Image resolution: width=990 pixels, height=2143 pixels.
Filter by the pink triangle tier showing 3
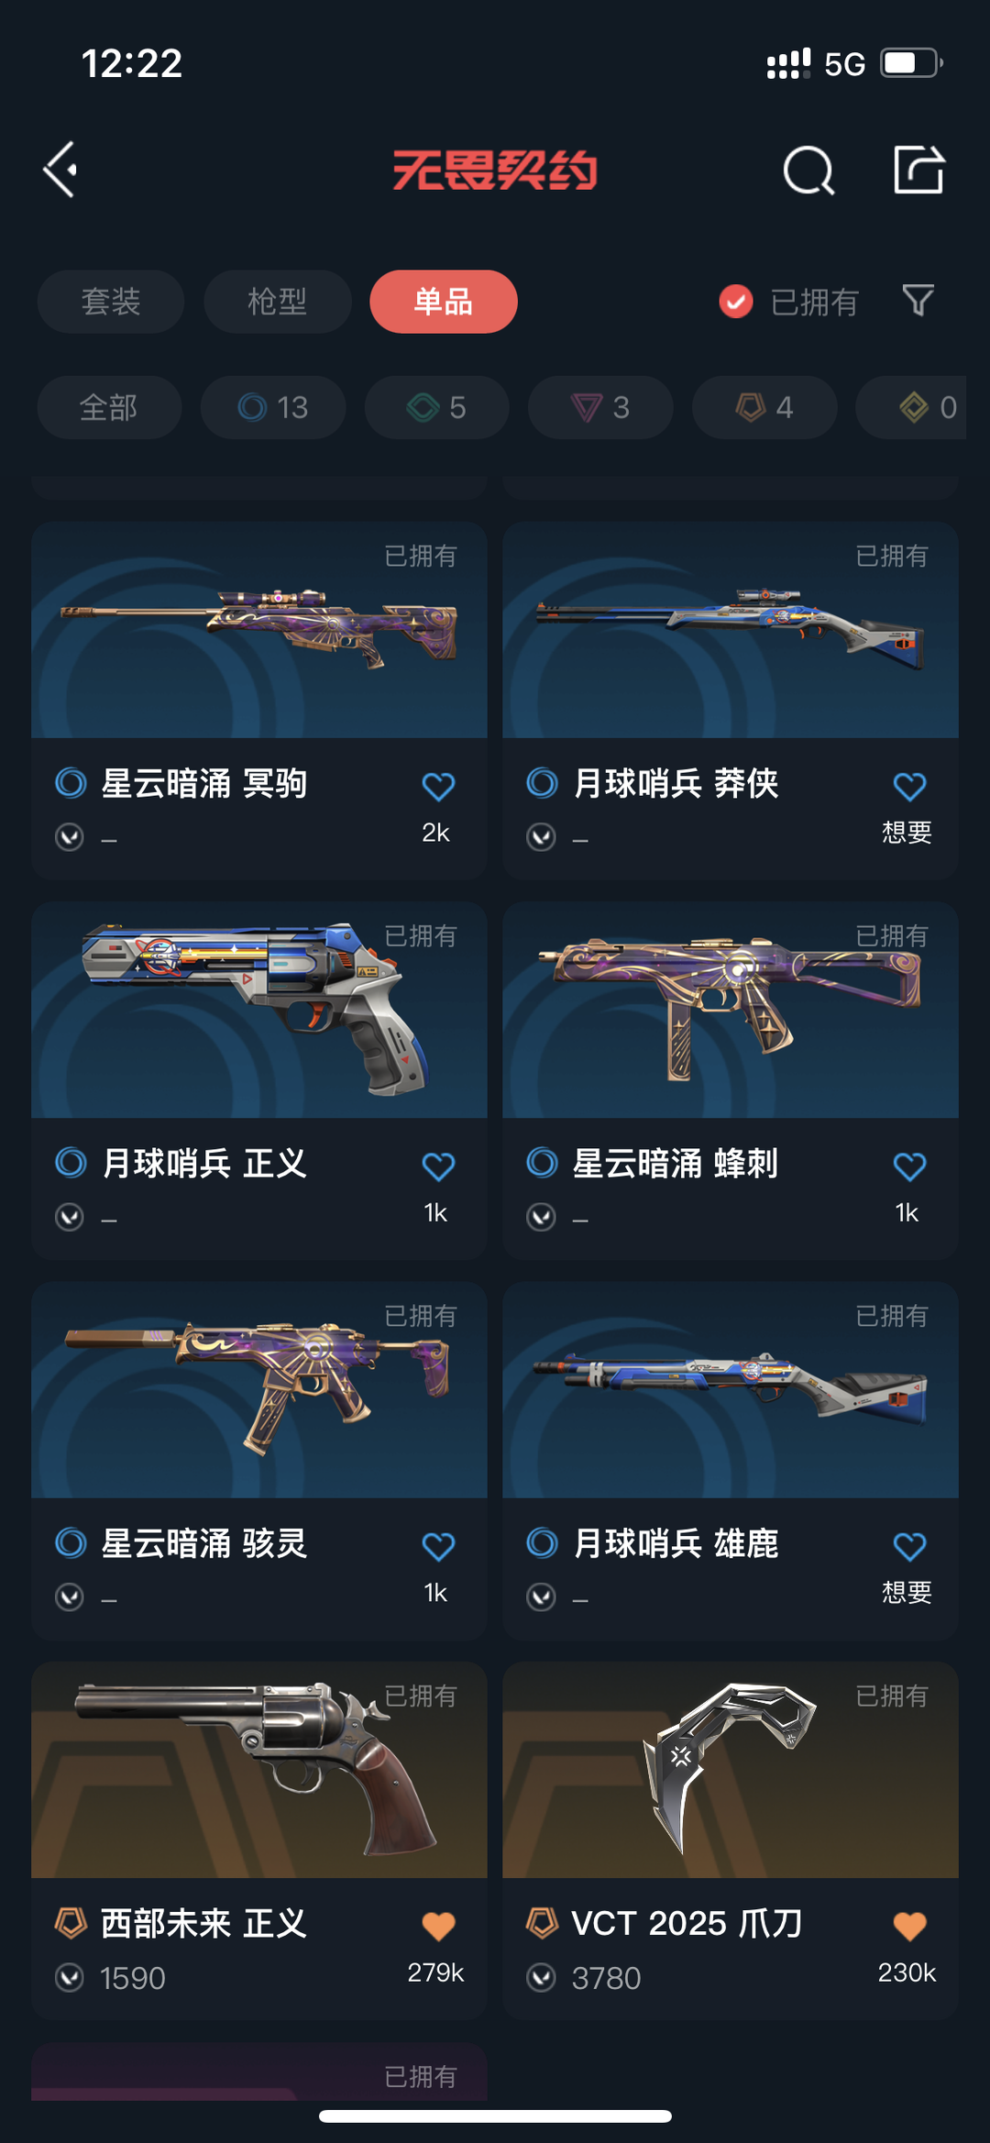tap(600, 407)
